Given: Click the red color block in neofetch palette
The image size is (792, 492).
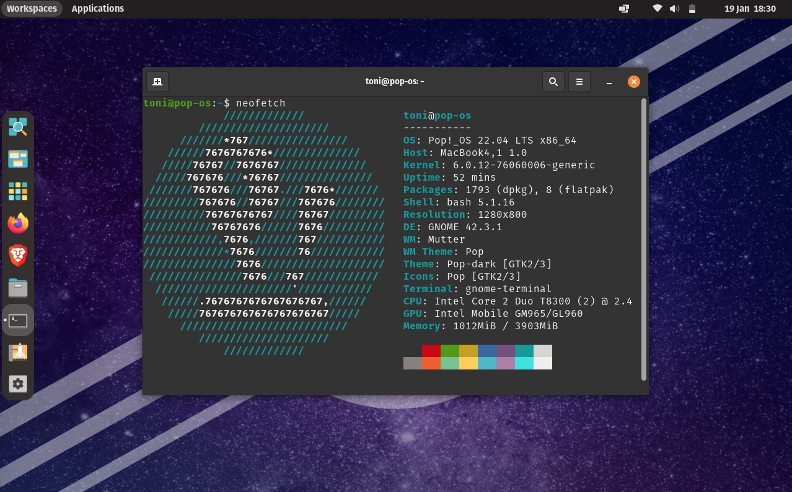Looking at the screenshot, I should pos(431,351).
